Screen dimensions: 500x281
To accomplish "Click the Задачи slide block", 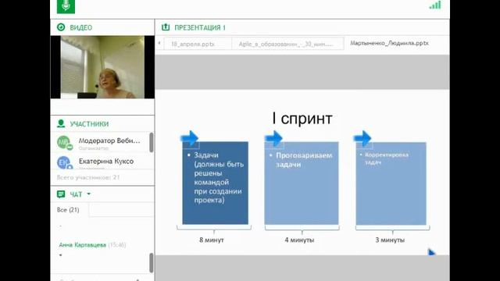I will [216, 183].
